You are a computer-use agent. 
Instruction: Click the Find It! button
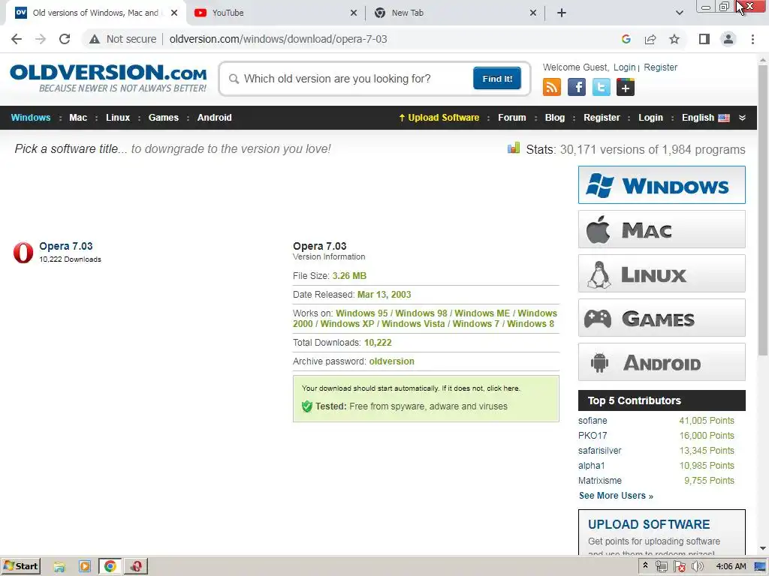click(x=497, y=79)
